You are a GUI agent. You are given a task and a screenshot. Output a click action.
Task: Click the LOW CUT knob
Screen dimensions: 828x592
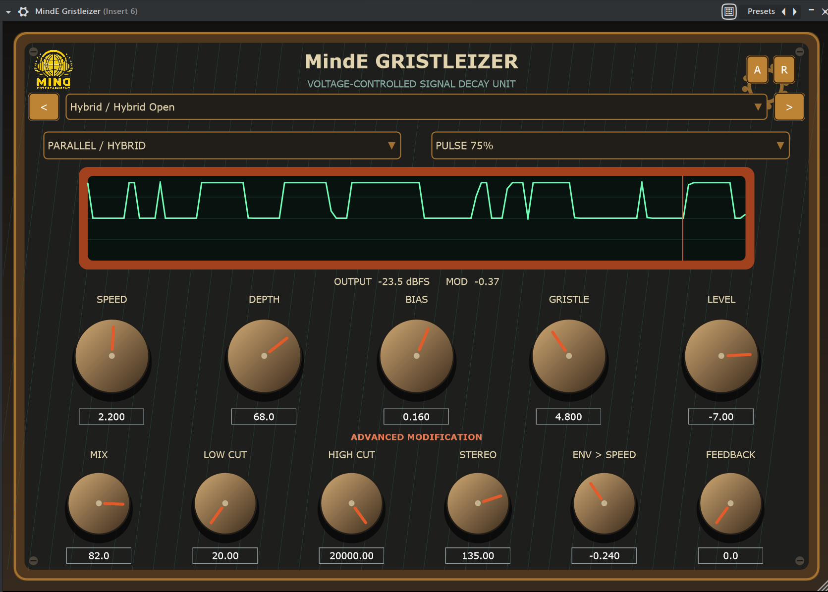(225, 503)
